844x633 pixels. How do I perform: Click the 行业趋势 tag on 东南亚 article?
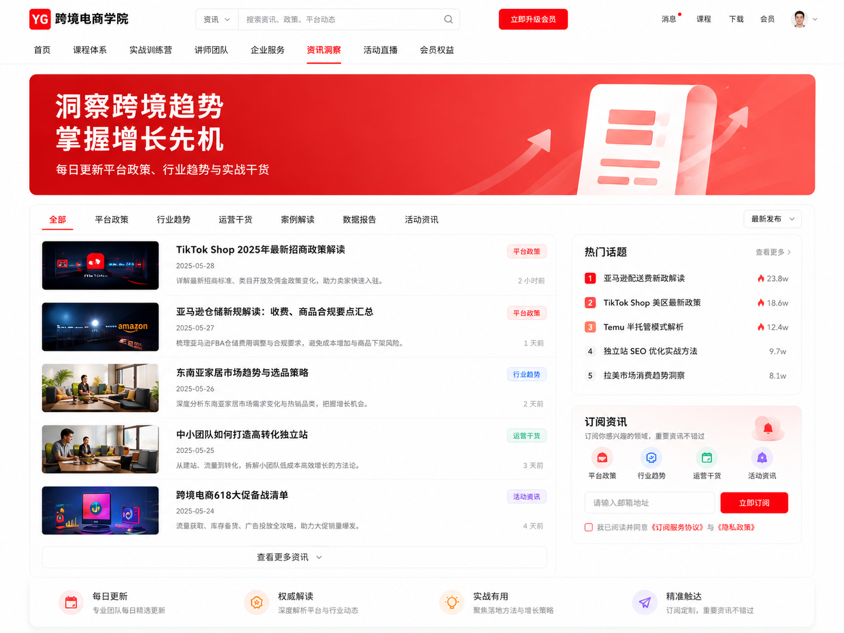(x=526, y=374)
